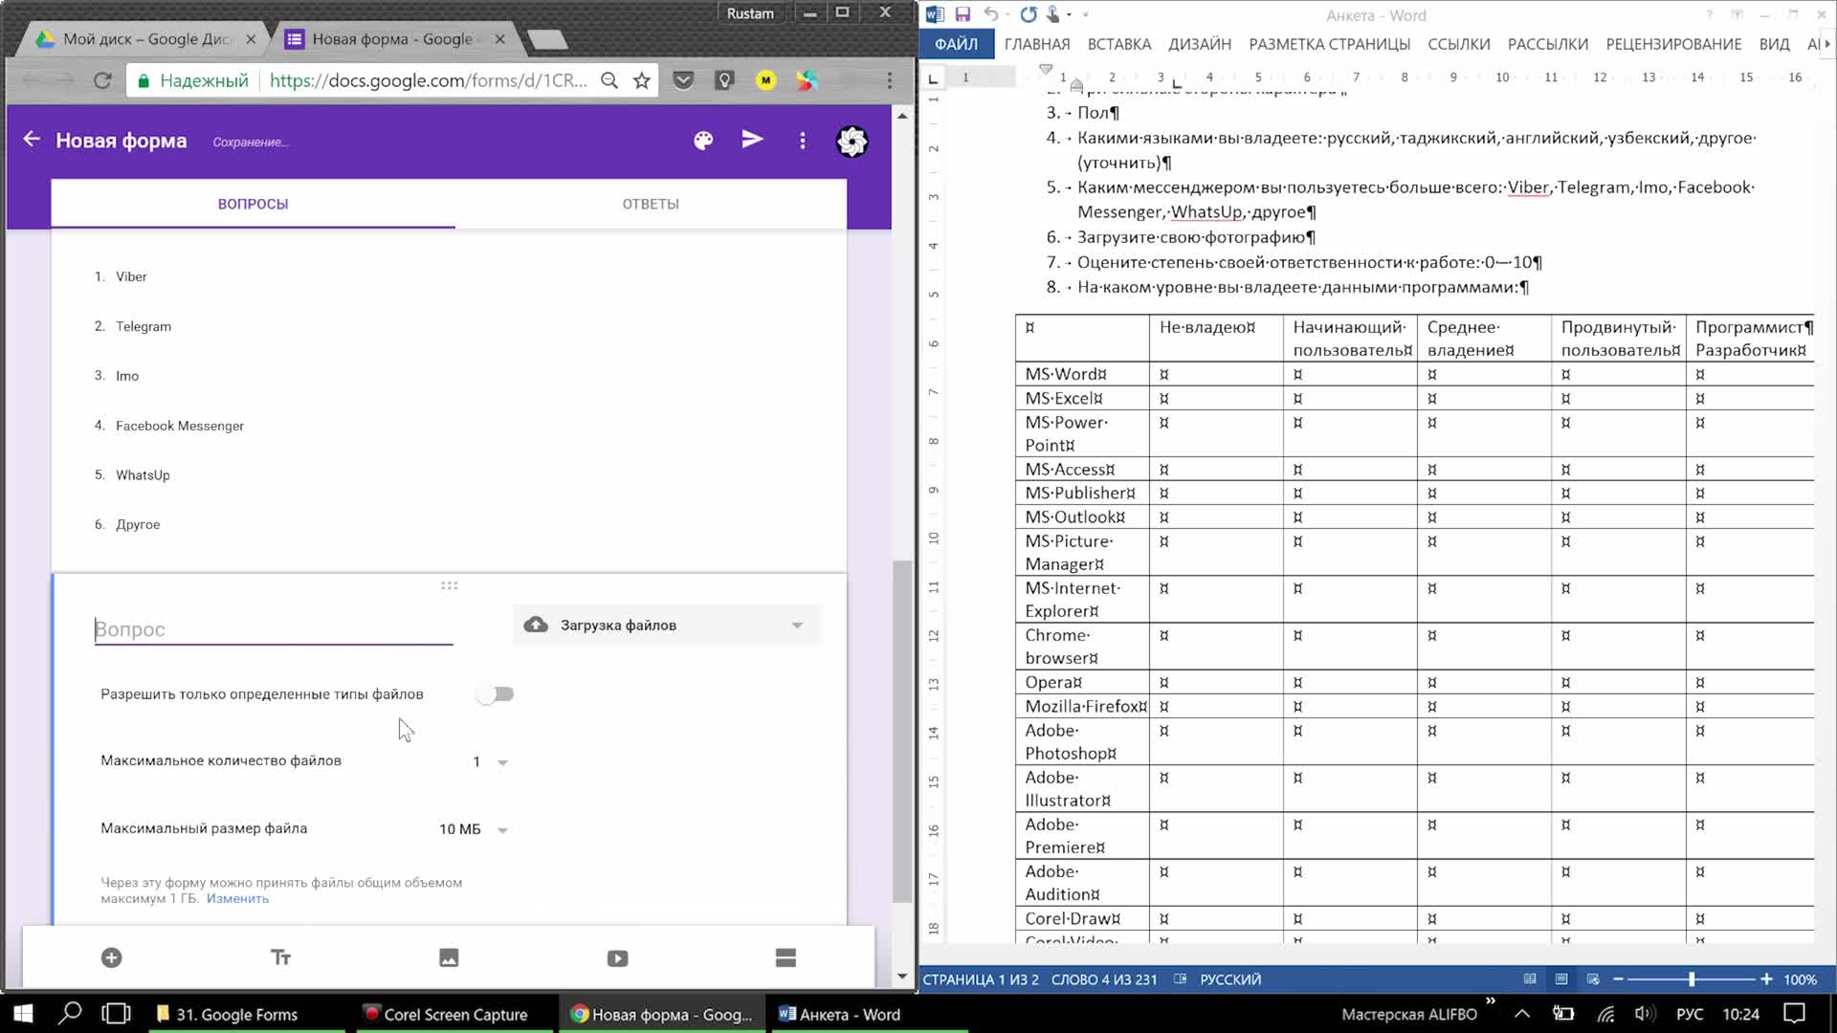Open the color palette theme icon
Viewport: 1837px width, 1033px height.
703,141
